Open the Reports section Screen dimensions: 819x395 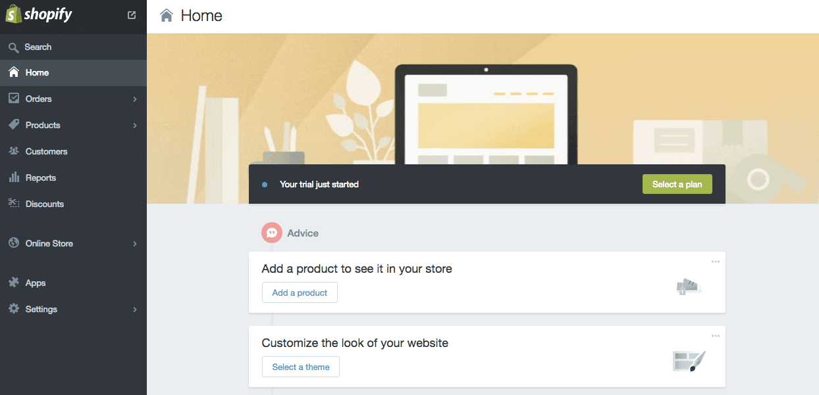[73, 177]
